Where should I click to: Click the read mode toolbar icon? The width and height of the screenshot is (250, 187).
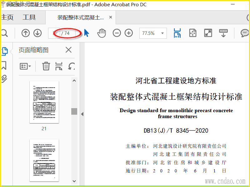pyautogui.click(x=223, y=33)
